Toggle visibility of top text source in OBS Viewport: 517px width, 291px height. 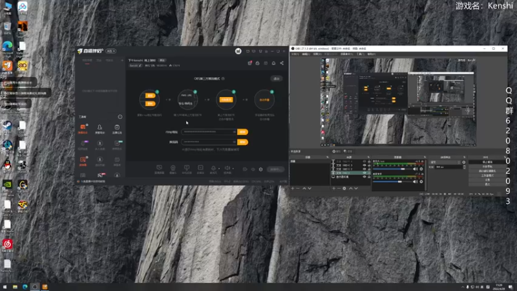(364, 162)
